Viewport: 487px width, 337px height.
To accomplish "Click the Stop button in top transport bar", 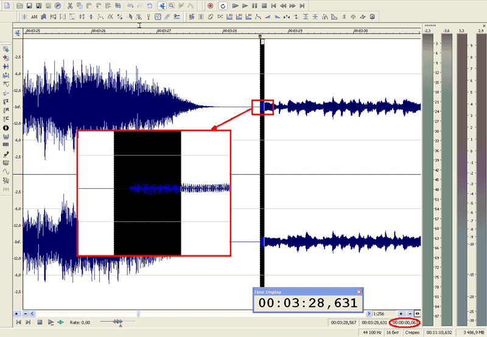I will (264, 5).
